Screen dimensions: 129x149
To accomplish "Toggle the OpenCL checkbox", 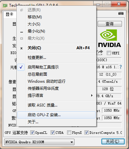I will (x=32, y=133).
